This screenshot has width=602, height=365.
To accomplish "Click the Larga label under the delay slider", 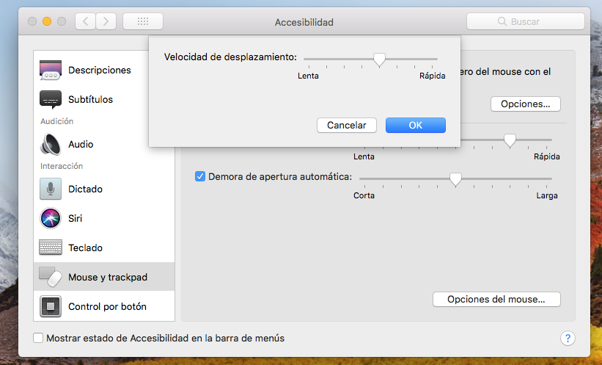I will pyautogui.click(x=547, y=195).
